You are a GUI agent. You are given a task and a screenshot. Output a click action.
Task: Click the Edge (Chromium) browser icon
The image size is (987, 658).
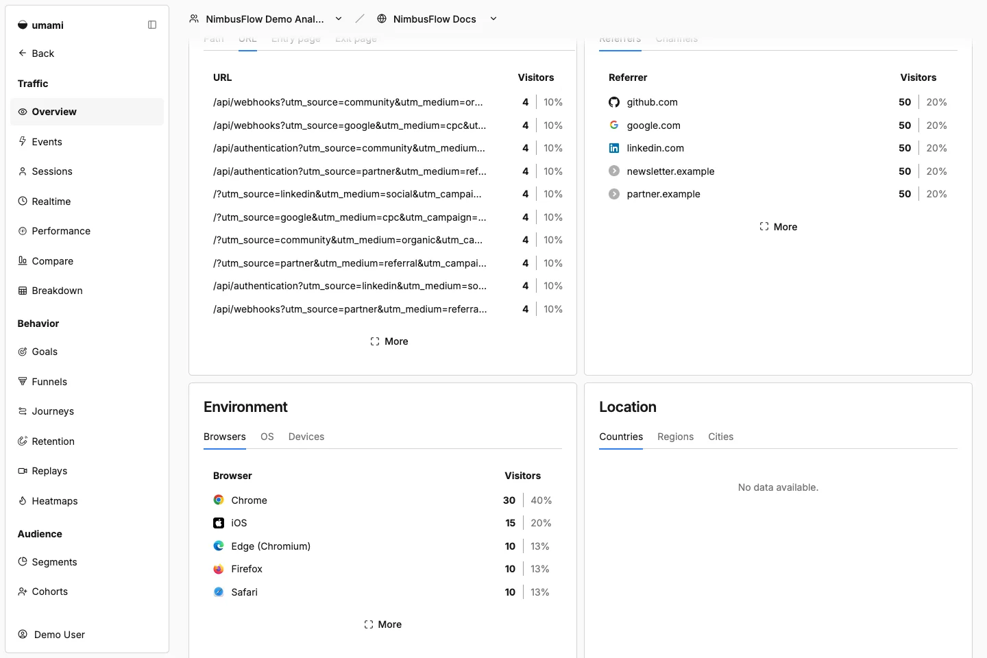point(219,546)
